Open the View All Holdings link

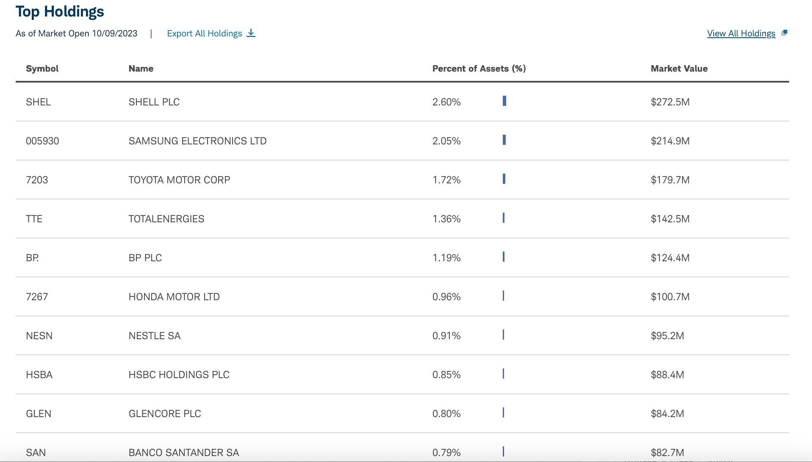(x=741, y=33)
